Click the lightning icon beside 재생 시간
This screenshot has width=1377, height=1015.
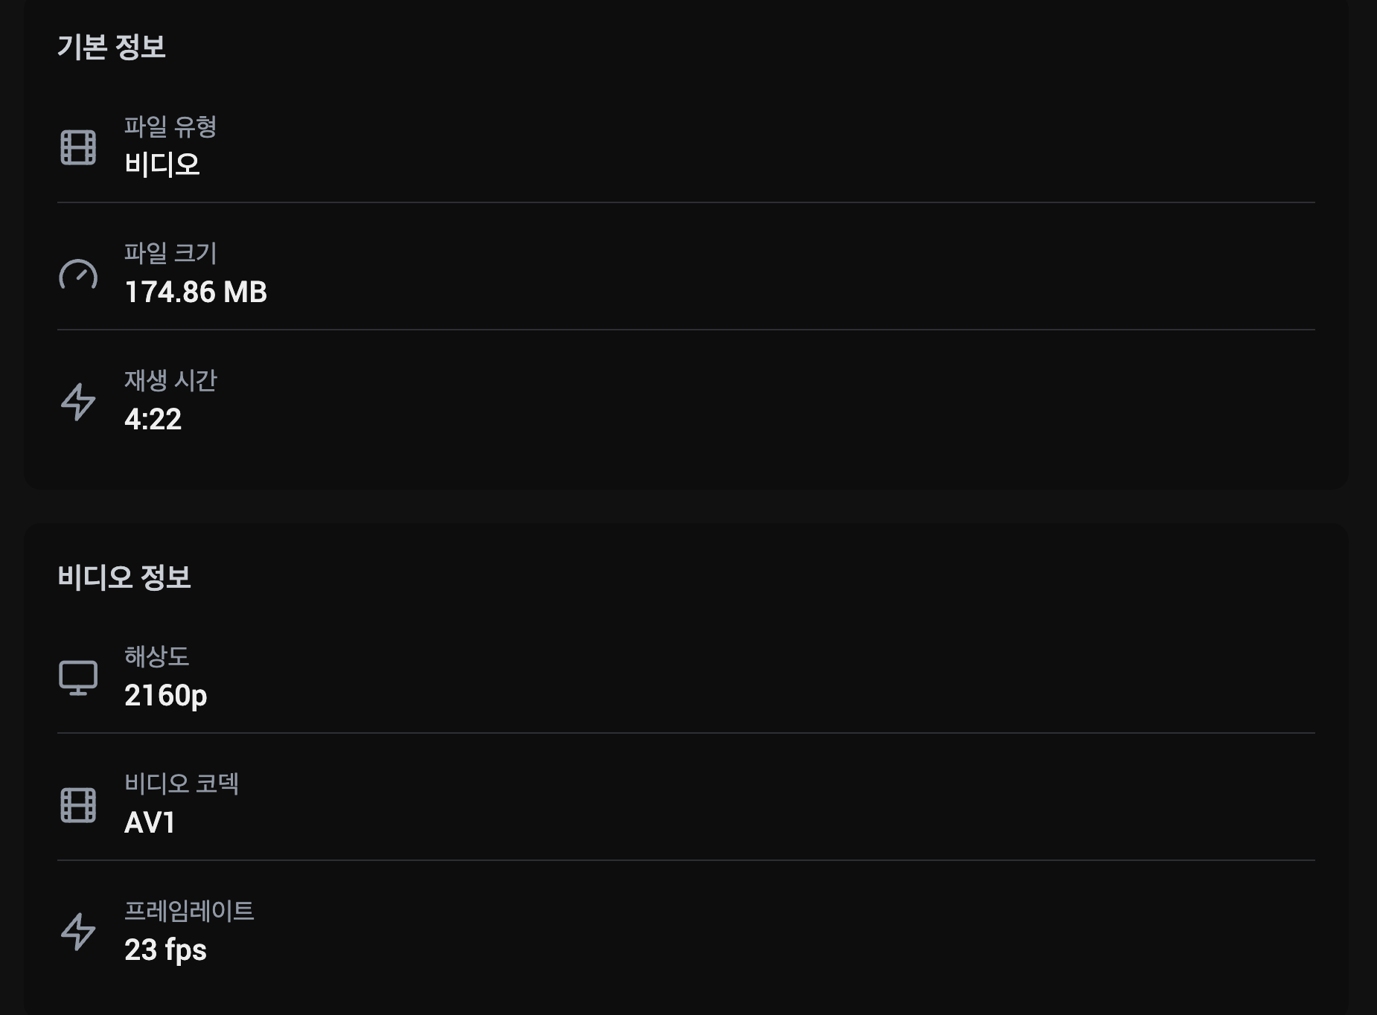pos(78,402)
